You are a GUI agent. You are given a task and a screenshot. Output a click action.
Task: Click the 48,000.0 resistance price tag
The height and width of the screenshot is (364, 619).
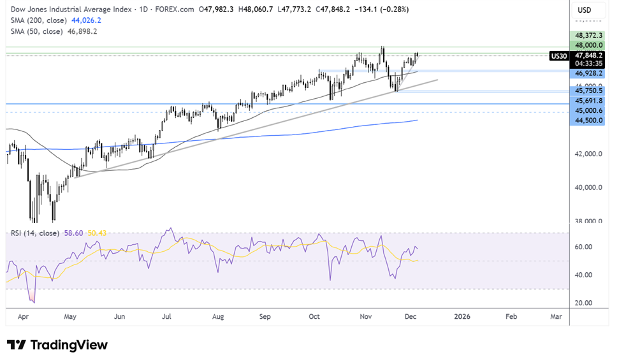click(587, 45)
